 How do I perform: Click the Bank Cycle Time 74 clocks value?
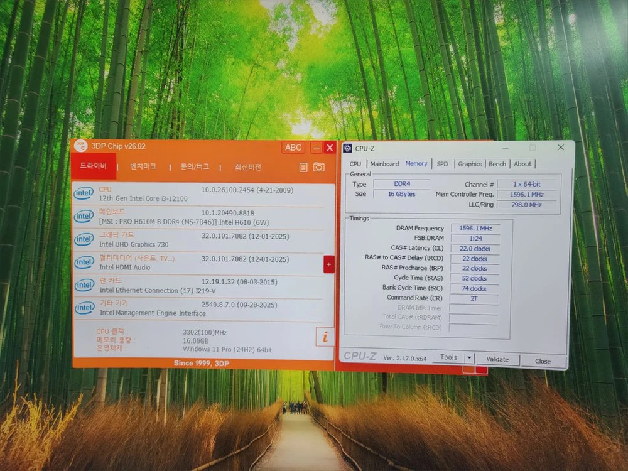474,288
